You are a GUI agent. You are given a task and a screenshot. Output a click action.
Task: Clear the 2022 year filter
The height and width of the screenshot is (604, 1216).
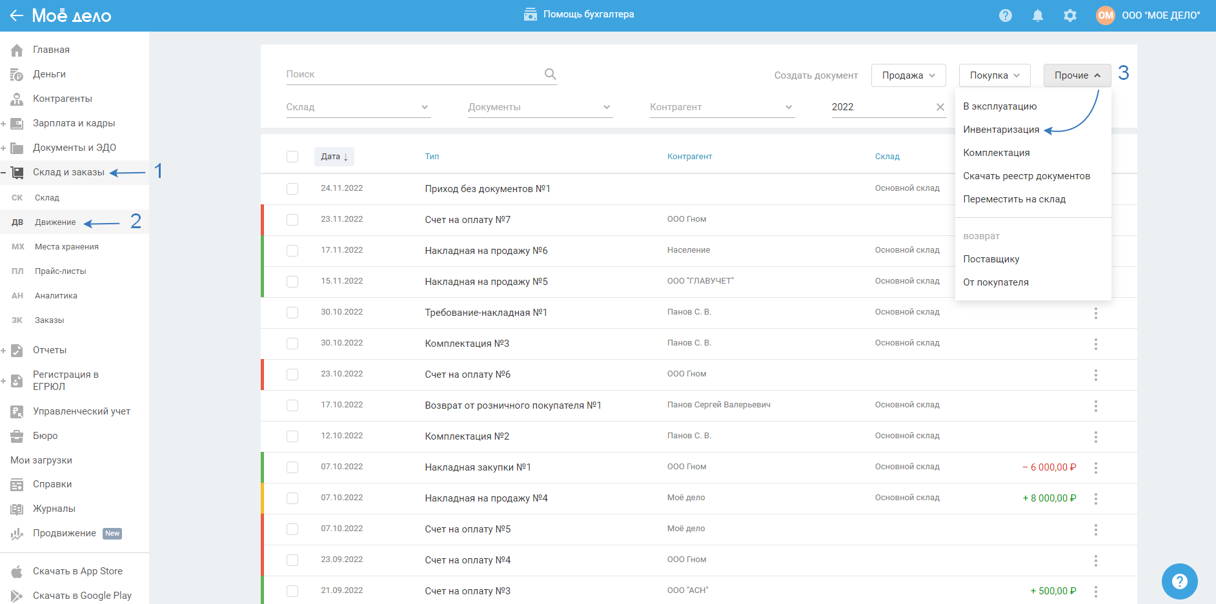pos(940,107)
